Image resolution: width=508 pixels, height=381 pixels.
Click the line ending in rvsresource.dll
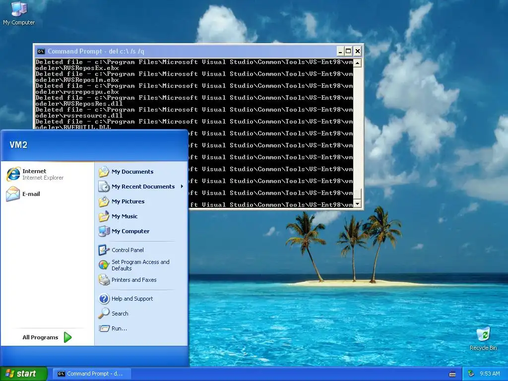[79, 116]
